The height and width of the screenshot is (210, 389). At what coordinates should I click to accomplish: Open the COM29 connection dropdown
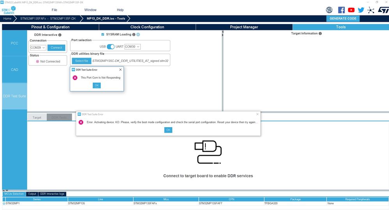(x=38, y=47)
